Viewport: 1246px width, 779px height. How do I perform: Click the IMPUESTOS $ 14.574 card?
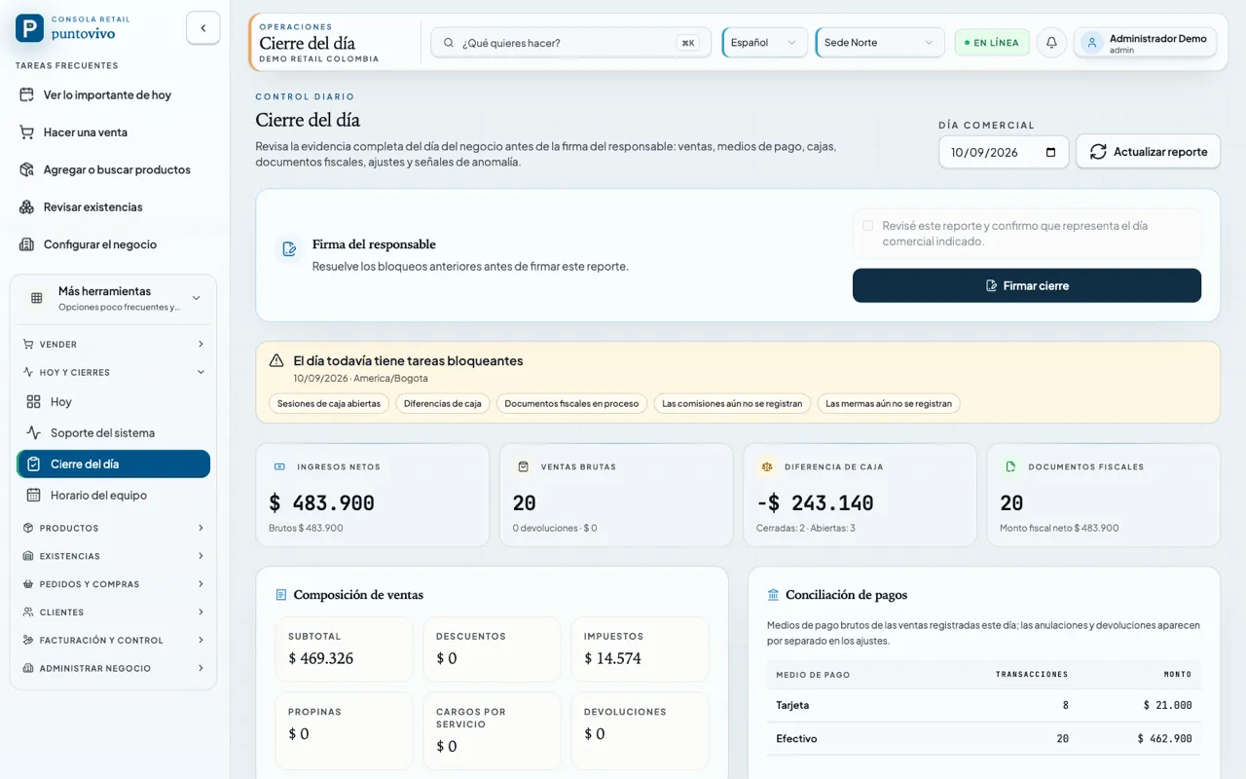coord(640,649)
